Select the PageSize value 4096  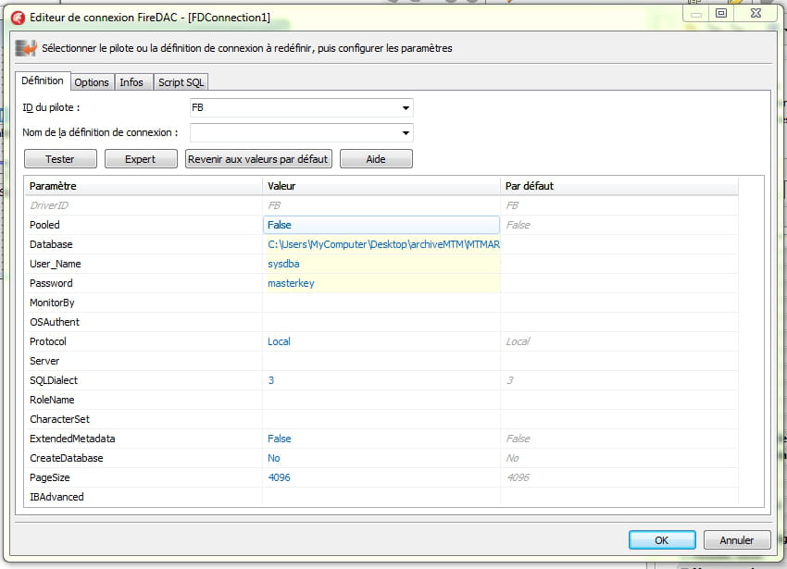point(381,477)
